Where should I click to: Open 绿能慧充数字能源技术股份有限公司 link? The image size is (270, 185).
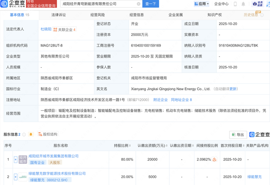point(57,173)
